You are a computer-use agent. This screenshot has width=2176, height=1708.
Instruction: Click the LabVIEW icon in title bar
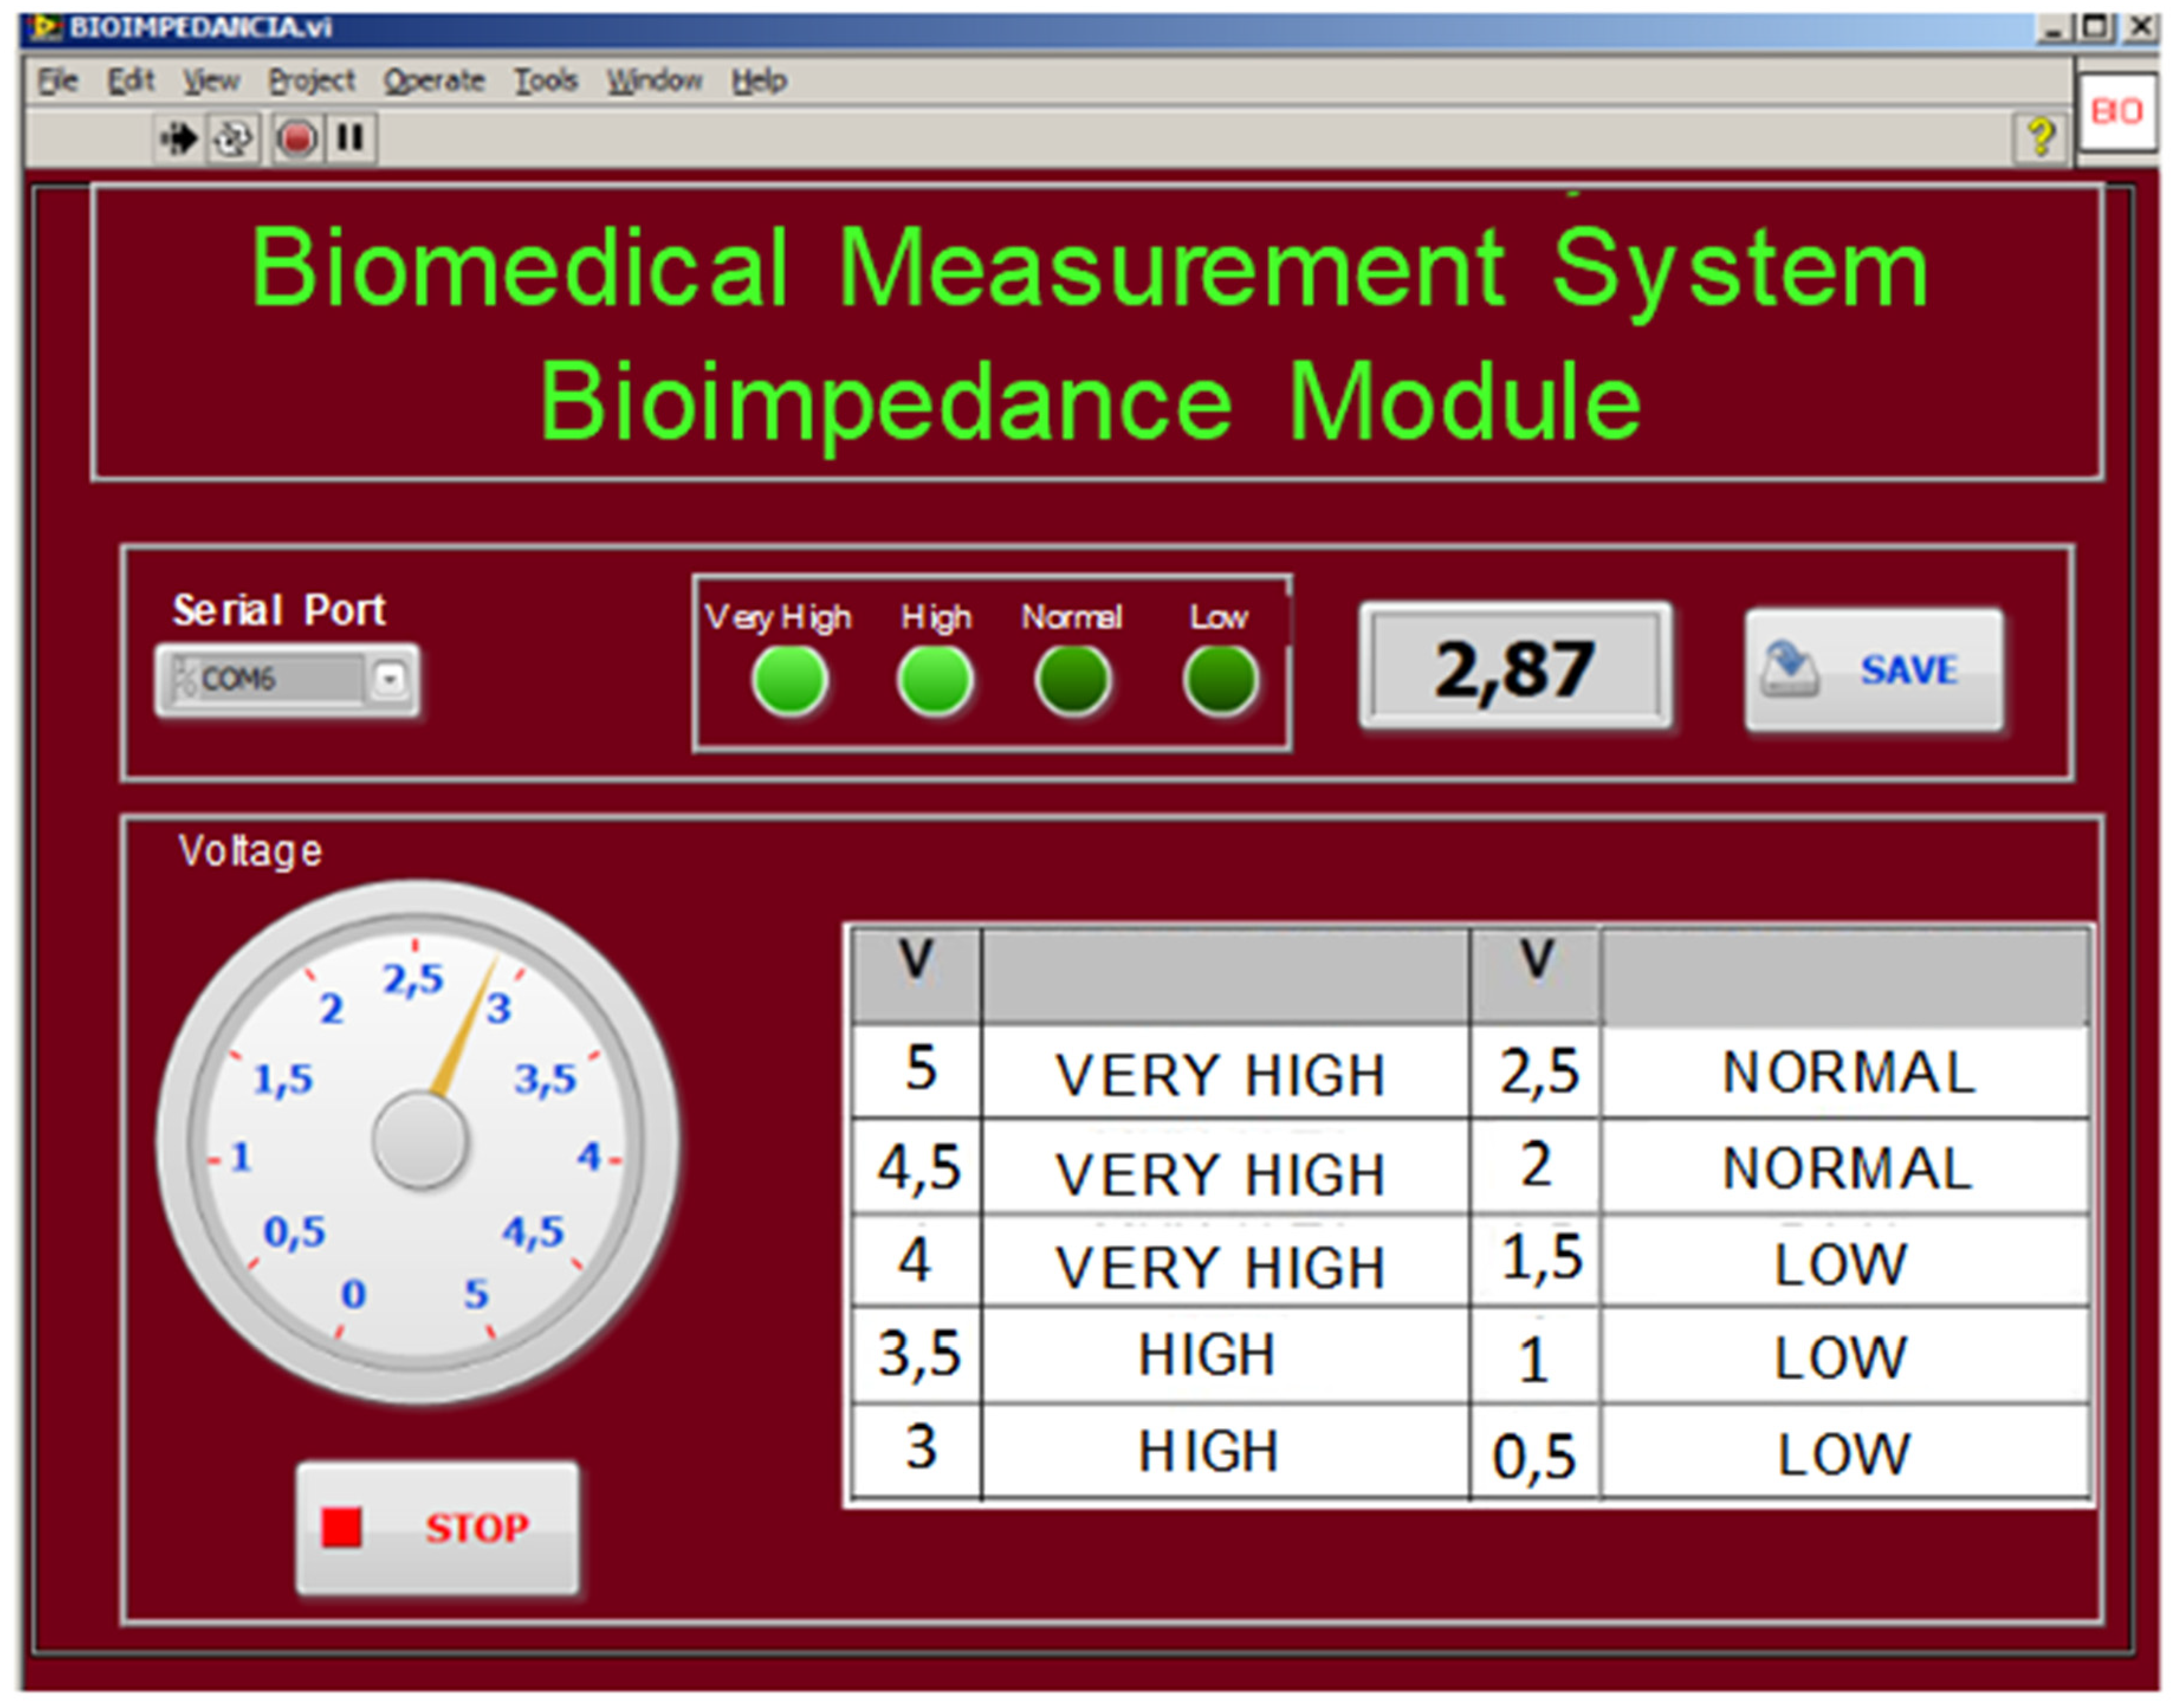(x=44, y=27)
